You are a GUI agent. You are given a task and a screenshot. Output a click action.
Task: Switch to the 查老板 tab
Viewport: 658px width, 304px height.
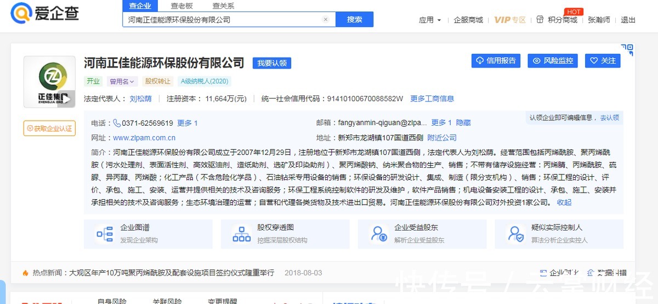coord(181,5)
